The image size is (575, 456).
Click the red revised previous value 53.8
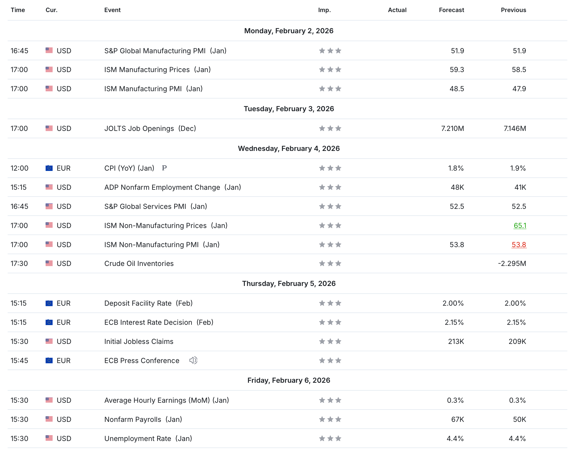(x=519, y=244)
